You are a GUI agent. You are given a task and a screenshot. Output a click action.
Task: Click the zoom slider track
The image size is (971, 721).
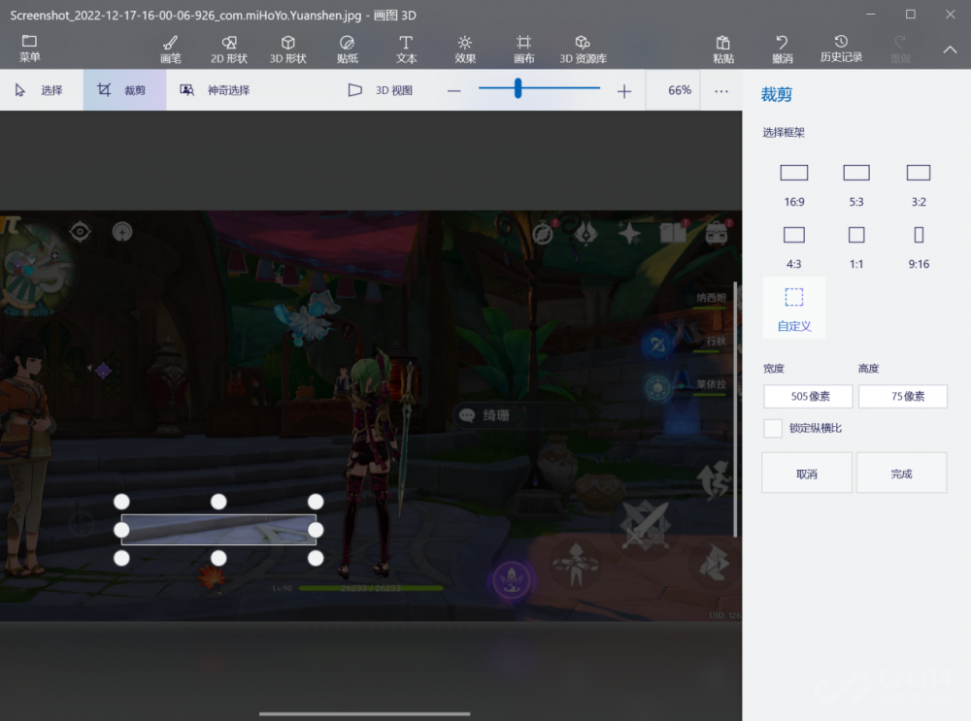click(x=563, y=88)
